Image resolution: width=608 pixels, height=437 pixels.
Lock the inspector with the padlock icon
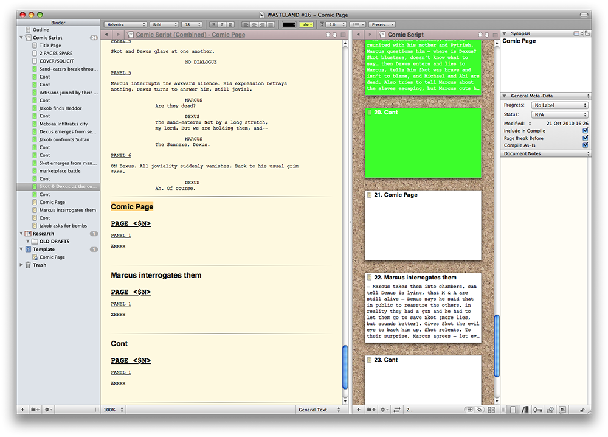pos(583,410)
